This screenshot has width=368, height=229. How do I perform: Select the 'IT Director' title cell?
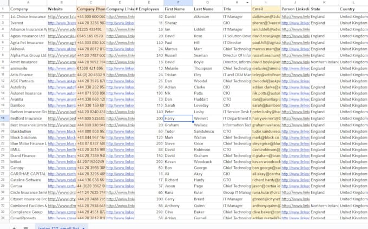pos(236,43)
